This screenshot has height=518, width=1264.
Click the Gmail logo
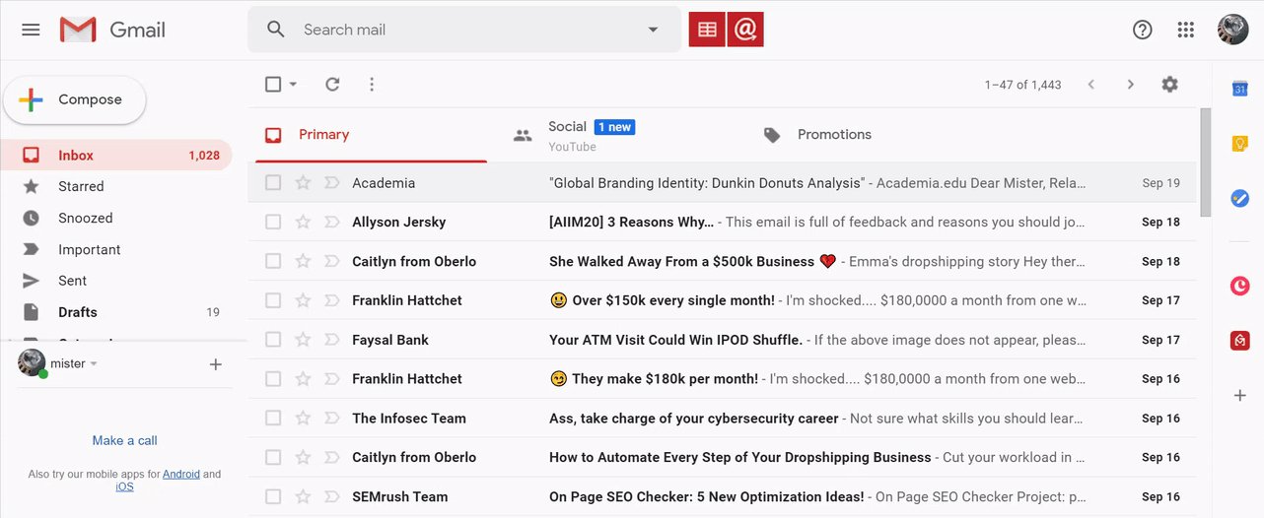[112, 30]
